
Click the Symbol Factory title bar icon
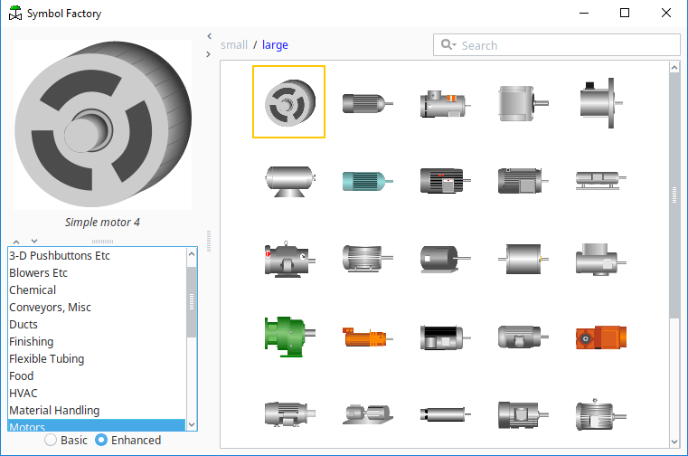pyautogui.click(x=15, y=14)
